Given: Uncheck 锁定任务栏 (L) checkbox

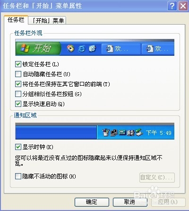Looking at the screenshot, I should (x=18, y=64).
